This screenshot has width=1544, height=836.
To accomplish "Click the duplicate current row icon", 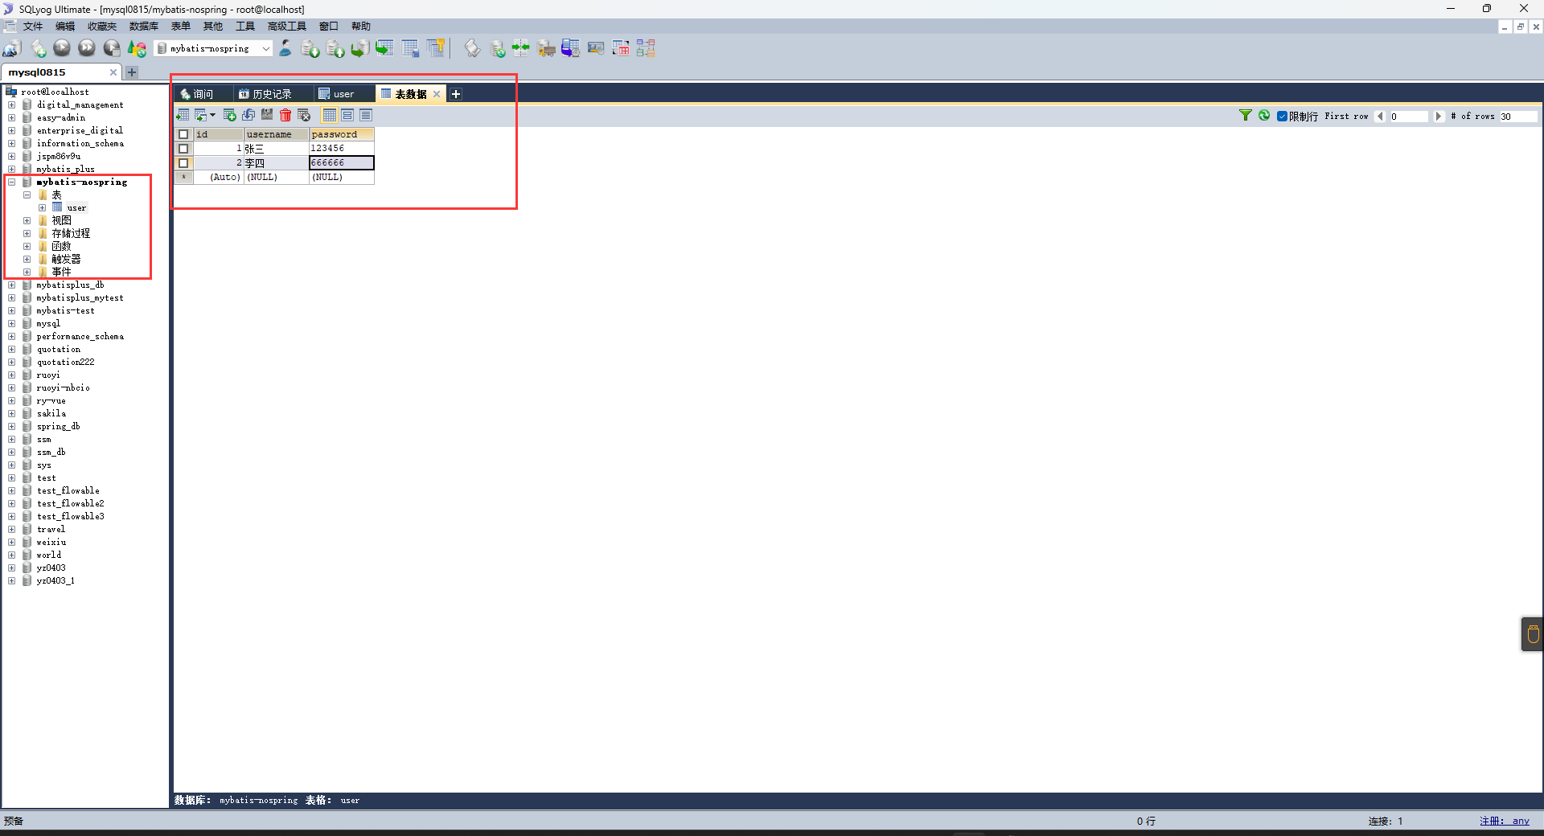I will pos(248,115).
